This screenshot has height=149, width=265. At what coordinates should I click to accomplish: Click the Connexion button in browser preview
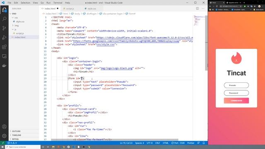click(236, 101)
